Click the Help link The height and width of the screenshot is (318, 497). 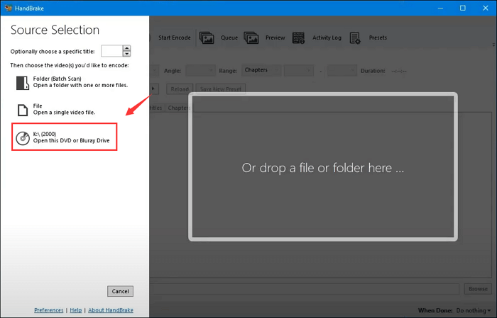[75, 310]
